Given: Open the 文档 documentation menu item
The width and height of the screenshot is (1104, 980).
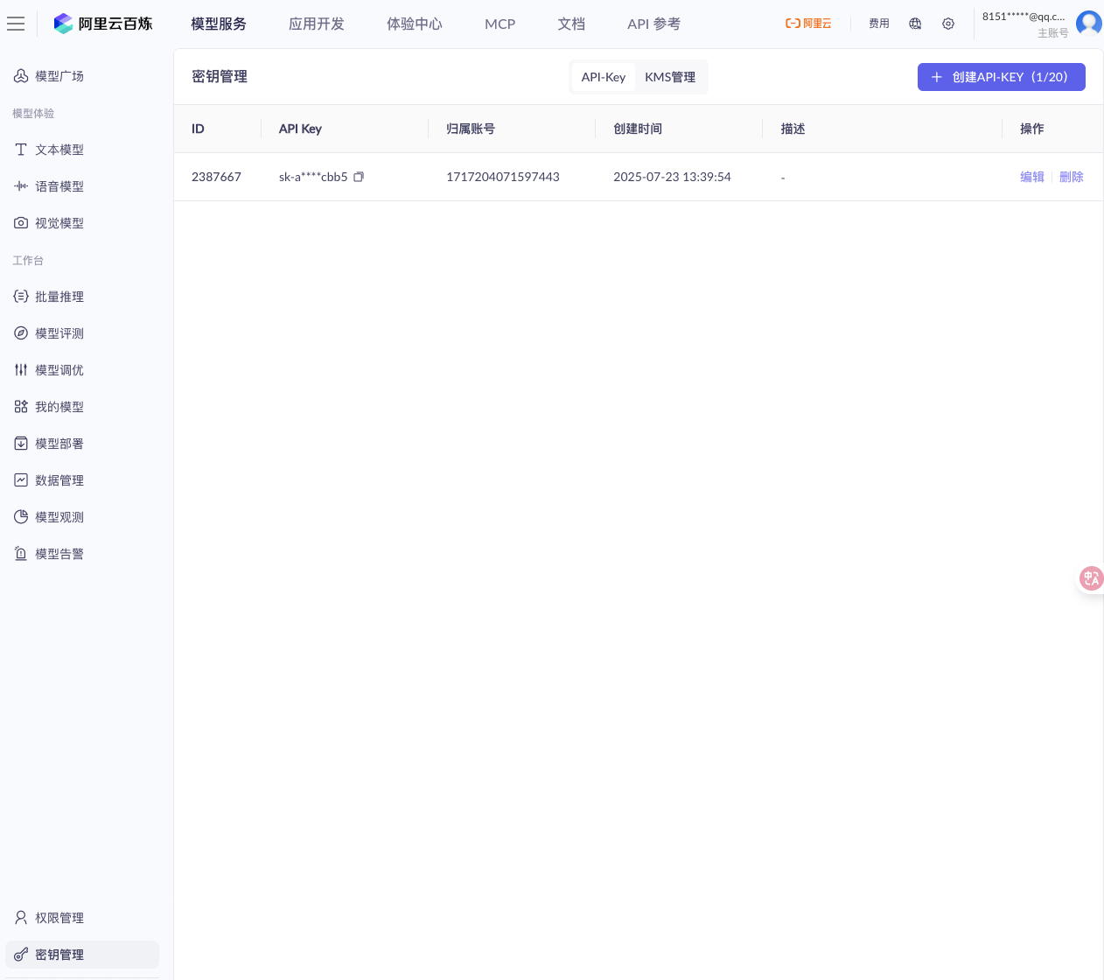Looking at the screenshot, I should (571, 24).
